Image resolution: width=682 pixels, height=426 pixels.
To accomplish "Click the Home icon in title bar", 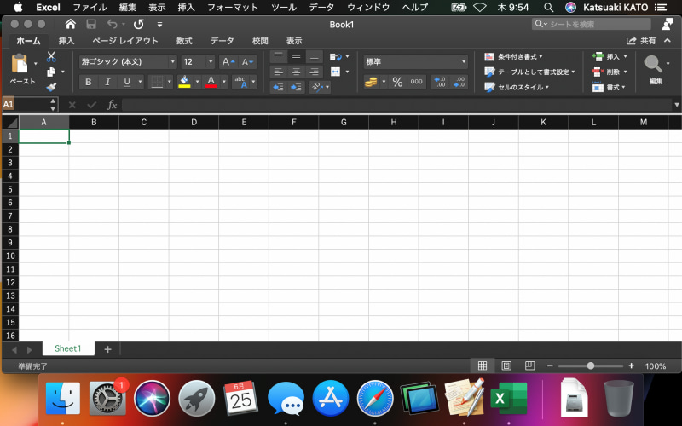I will tap(70, 25).
